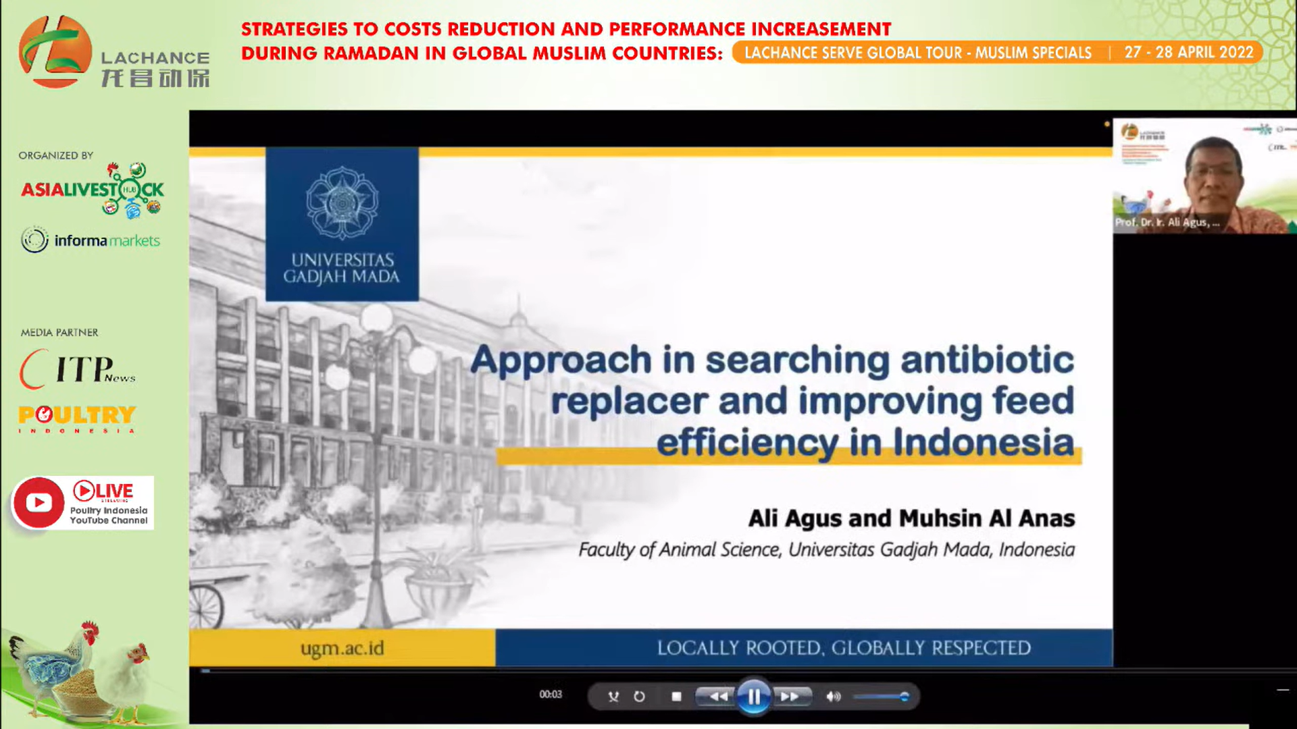Viewport: 1297px width, 729px height.
Task: Click the fast forward button
Action: point(789,696)
